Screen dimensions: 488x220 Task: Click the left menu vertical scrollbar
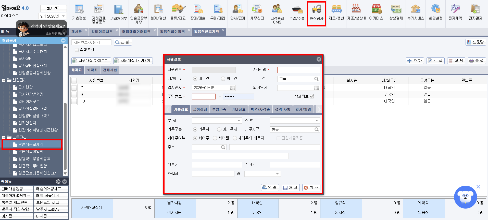[x=65, y=136]
